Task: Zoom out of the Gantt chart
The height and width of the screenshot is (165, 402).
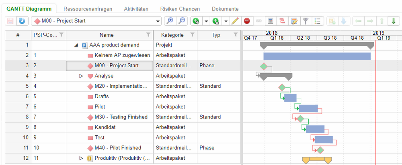Action: (182, 21)
